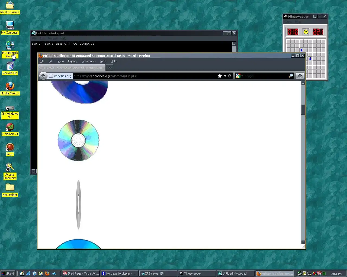The image size is (347, 277).
Task: Select the Recycle Bin desktop icon
Action: tap(10, 68)
